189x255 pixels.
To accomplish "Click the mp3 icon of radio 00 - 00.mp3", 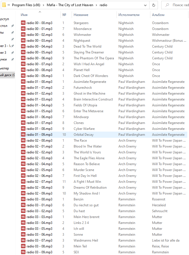I will coord(23,23).
